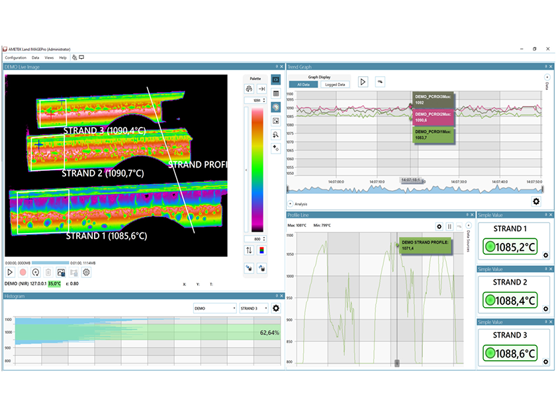Click the invert palette arrows icon
Viewport: 556px width, 417px height.
coord(249,250)
